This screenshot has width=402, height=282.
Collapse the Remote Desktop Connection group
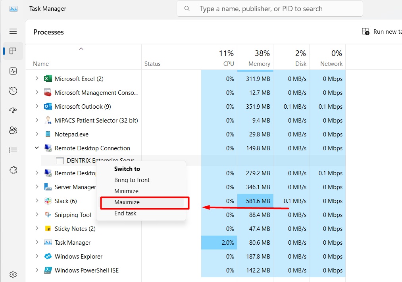[x=37, y=148]
